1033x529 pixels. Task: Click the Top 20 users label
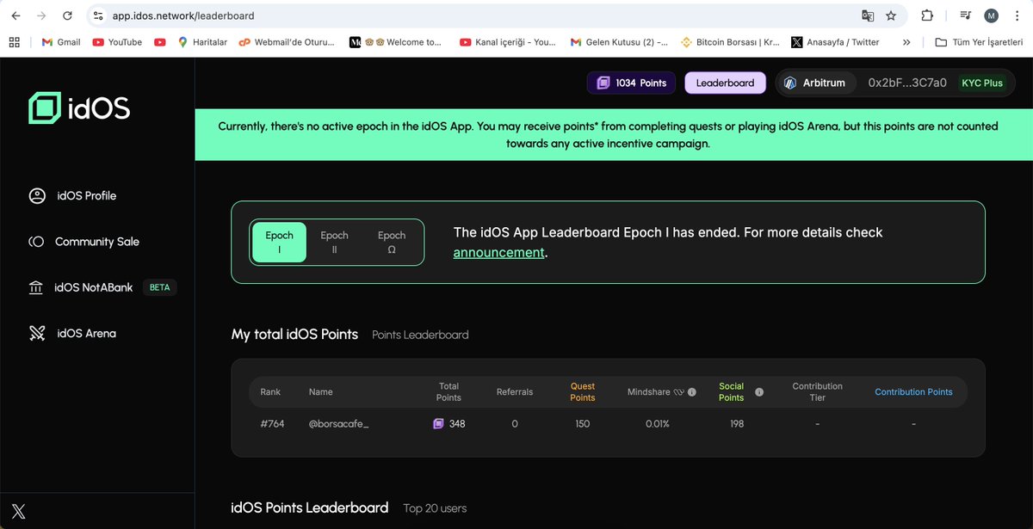pos(435,508)
